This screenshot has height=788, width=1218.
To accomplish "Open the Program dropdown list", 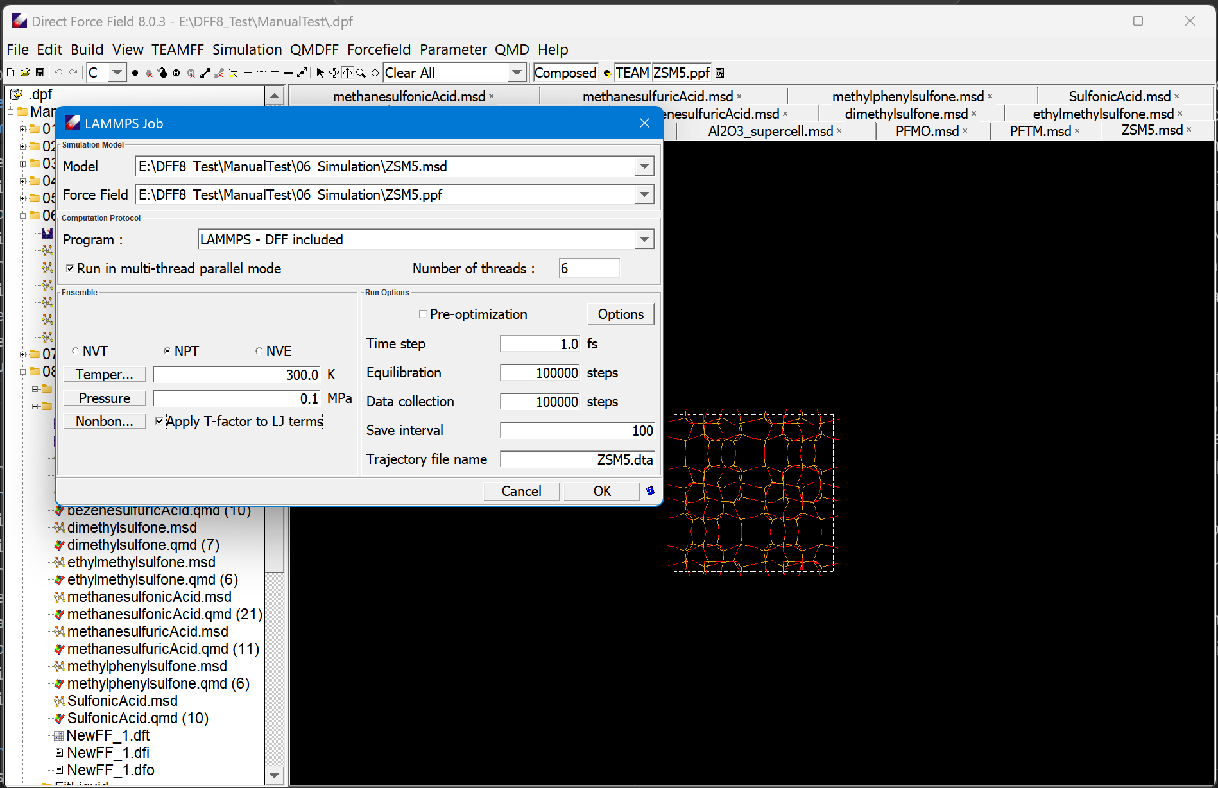I will 644,239.
